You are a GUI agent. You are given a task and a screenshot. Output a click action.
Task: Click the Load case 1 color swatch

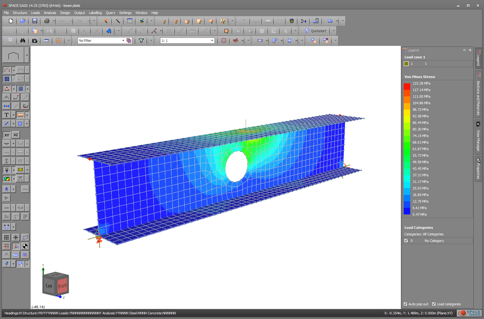tap(407, 63)
